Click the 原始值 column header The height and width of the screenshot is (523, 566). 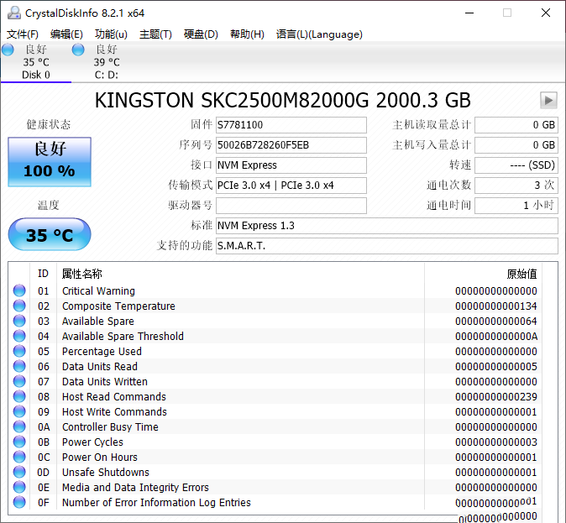(x=521, y=274)
